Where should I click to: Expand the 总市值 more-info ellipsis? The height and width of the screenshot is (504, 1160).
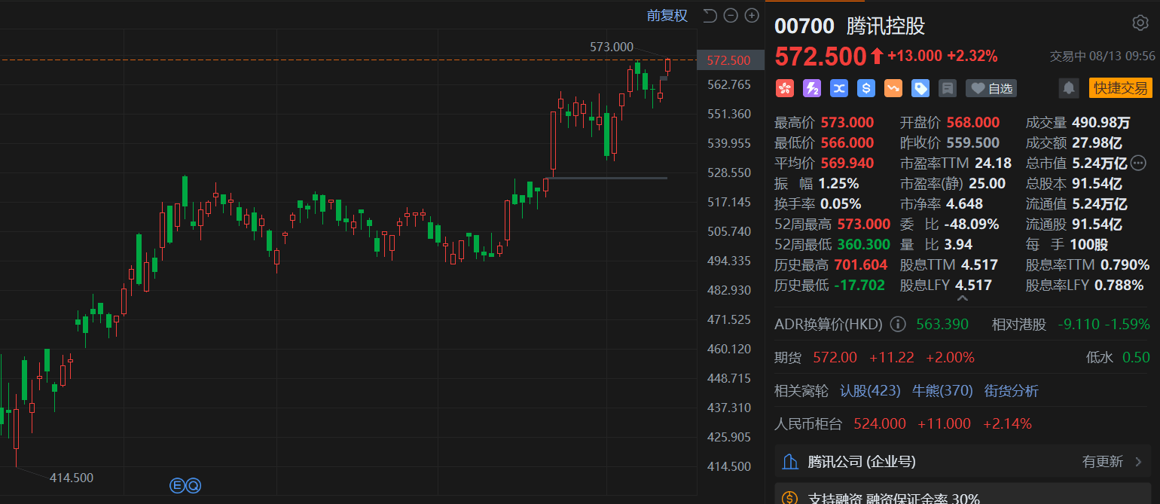[x=1138, y=163]
